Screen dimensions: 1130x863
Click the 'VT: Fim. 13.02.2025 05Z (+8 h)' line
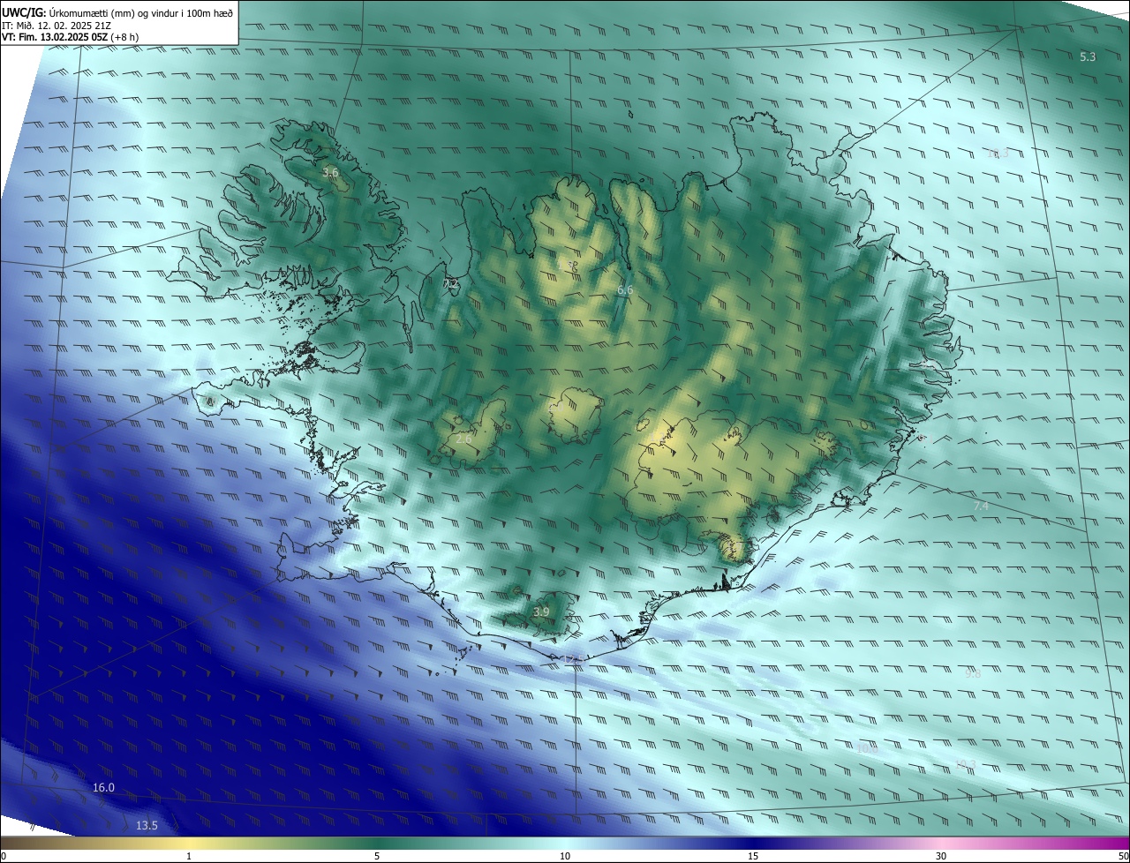pyautogui.click(x=71, y=37)
